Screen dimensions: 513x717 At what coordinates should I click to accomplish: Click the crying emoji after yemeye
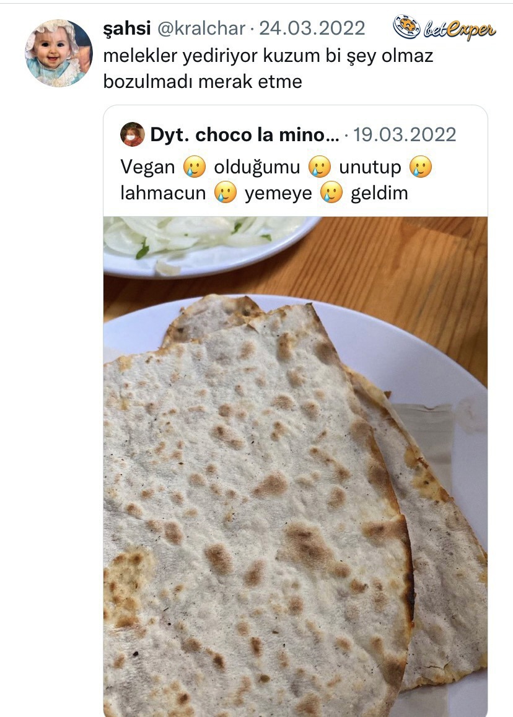pos(331,193)
